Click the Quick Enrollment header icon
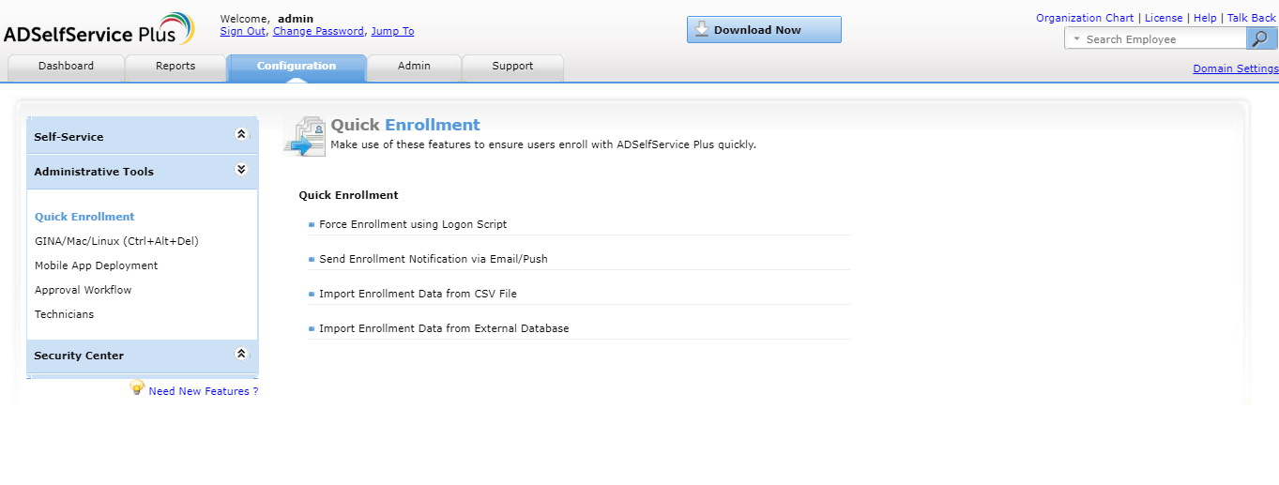 [x=304, y=137]
